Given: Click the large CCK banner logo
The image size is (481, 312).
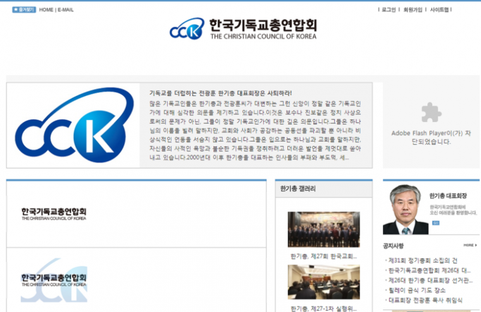Looking at the screenshot, I should pos(74,125).
